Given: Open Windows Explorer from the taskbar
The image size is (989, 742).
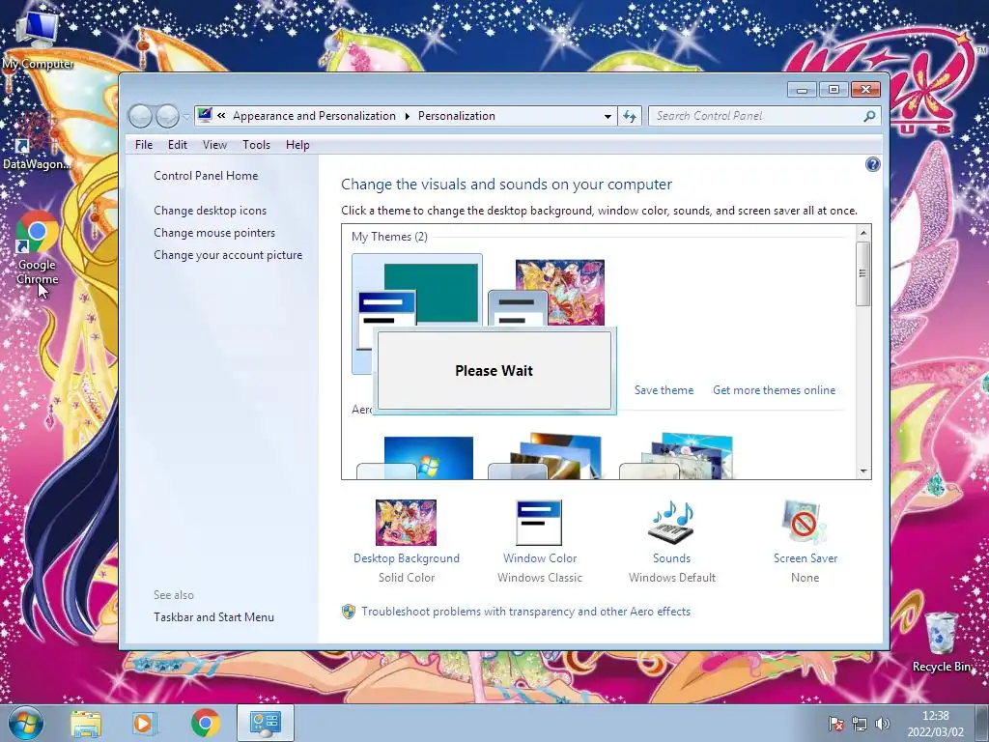Looking at the screenshot, I should tap(86, 724).
